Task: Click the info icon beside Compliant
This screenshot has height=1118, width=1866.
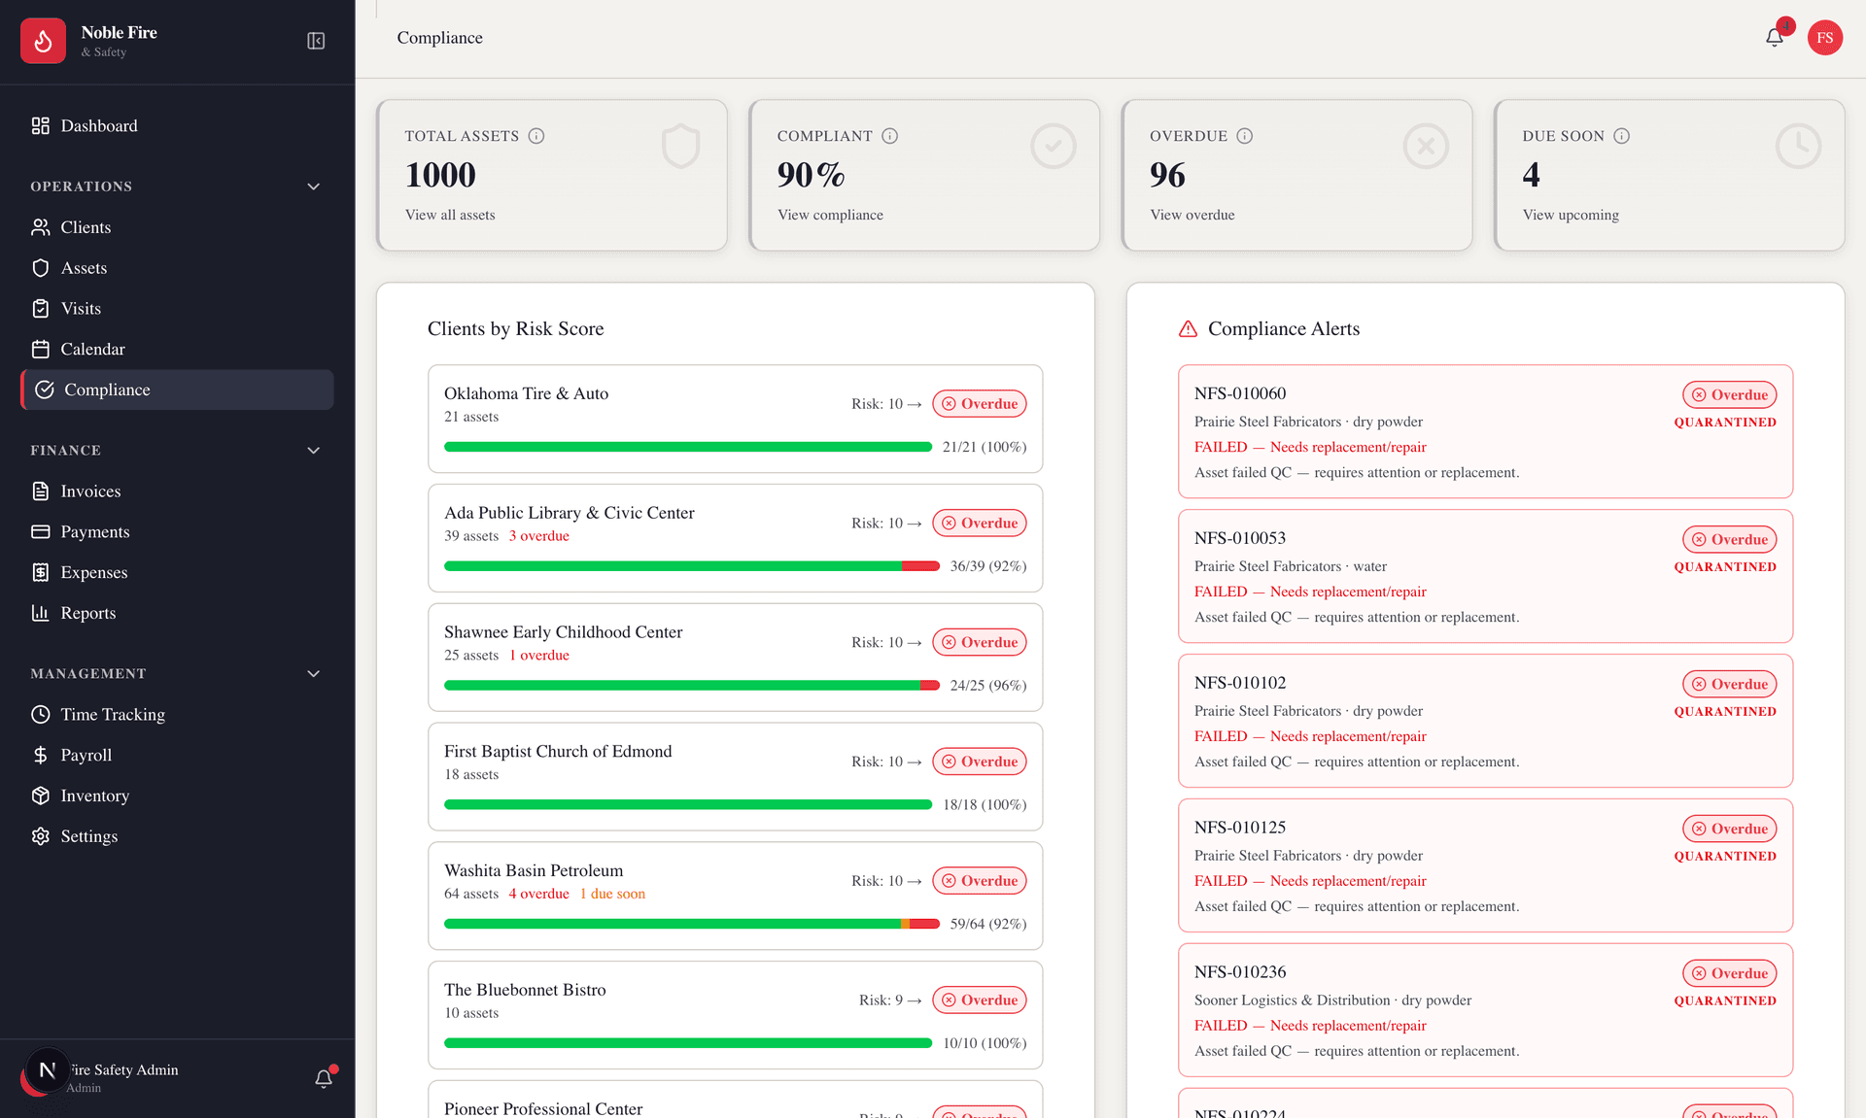Action: 891,136
